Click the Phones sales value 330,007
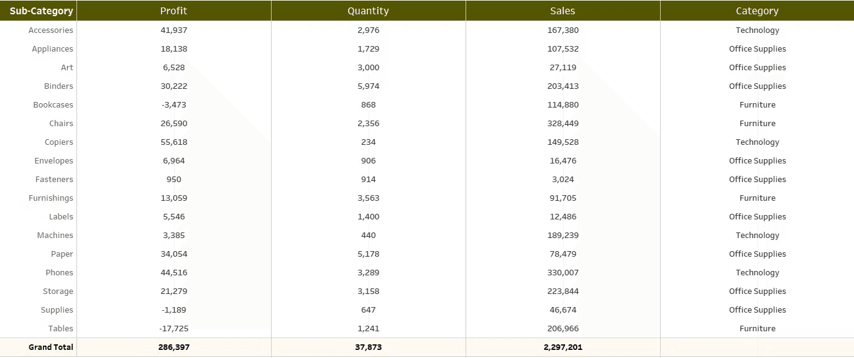This screenshot has height=358, width=854. click(563, 272)
